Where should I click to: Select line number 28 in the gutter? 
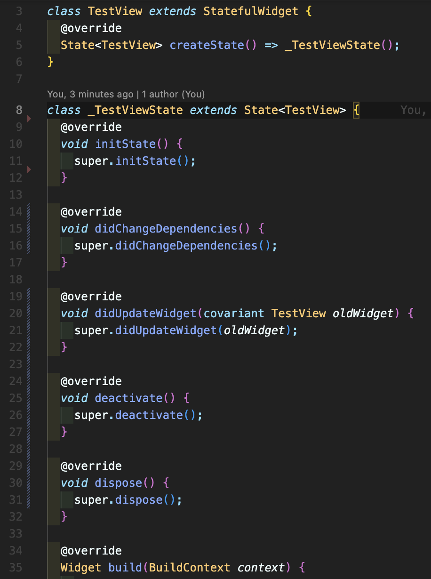(x=16, y=449)
